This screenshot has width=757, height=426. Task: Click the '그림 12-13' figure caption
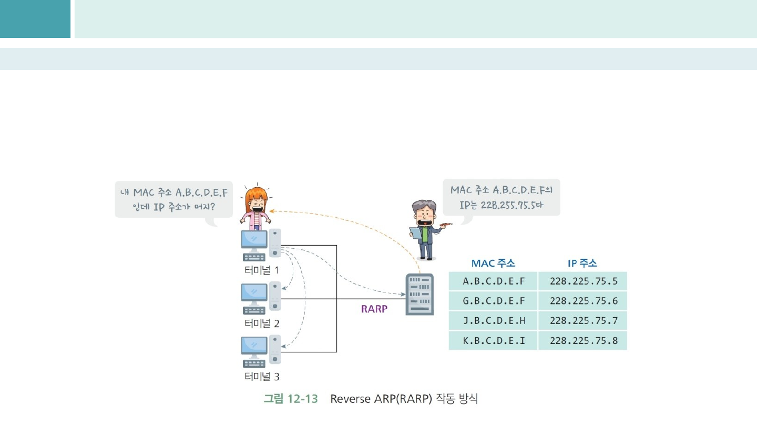291,399
